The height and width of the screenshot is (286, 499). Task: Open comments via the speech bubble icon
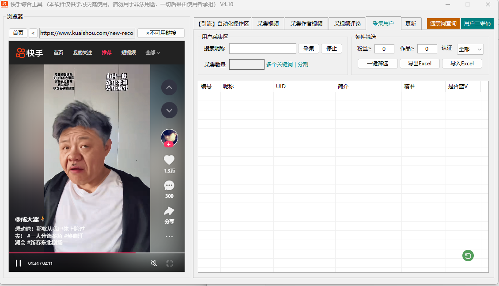[x=169, y=185]
